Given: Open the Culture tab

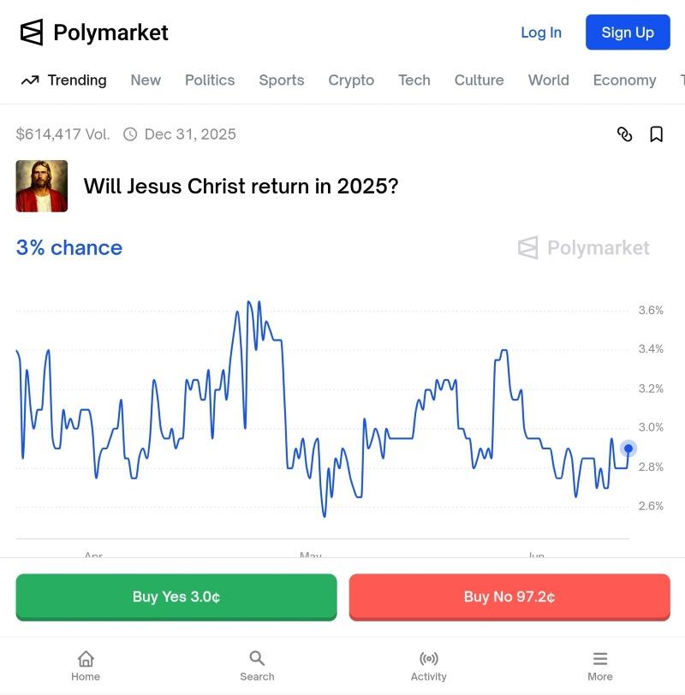Looking at the screenshot, I should [479, 80].
